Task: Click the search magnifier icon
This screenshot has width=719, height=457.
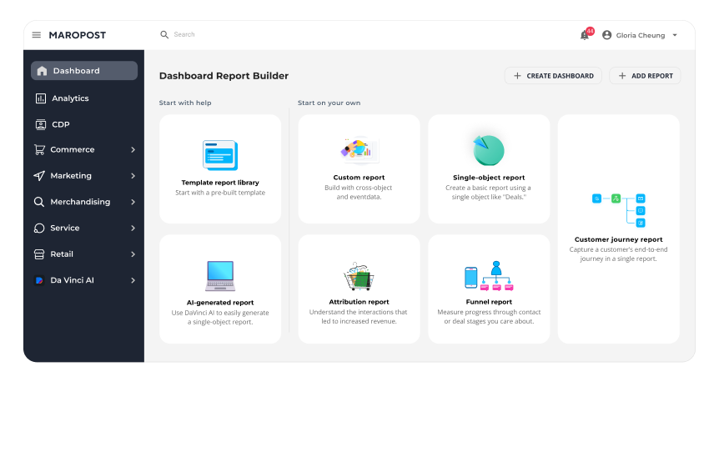Action: click(164, 35)
